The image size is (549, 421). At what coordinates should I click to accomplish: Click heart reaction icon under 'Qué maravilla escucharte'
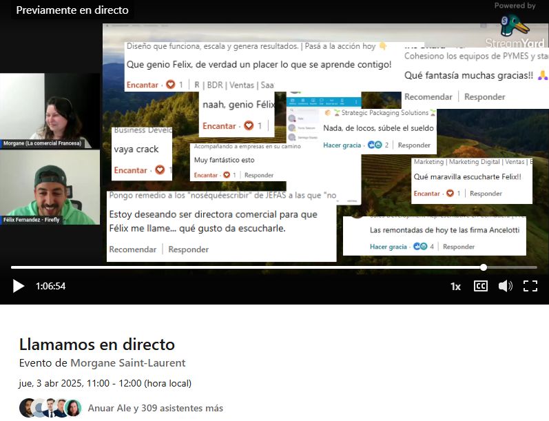point(450,193)
